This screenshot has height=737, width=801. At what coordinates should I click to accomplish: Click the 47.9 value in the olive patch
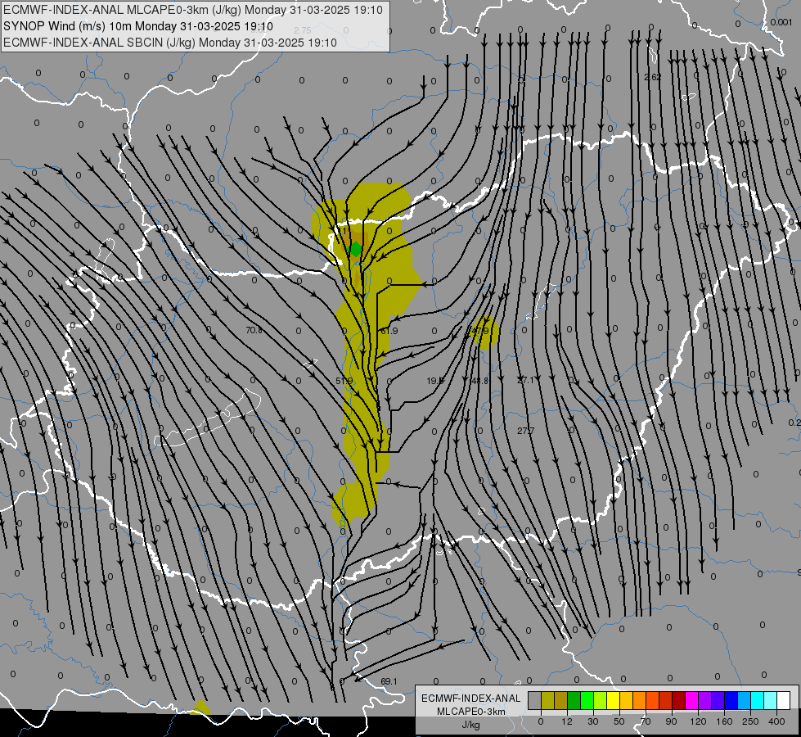pos(479,331)
